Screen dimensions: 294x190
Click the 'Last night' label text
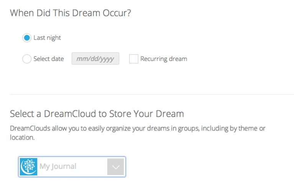47,38
